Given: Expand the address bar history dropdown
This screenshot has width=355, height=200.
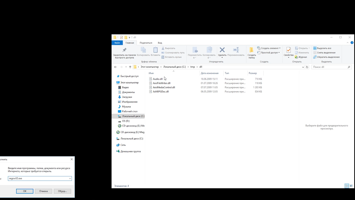Looking at the screenshot, I should click(x=303, y=67).
